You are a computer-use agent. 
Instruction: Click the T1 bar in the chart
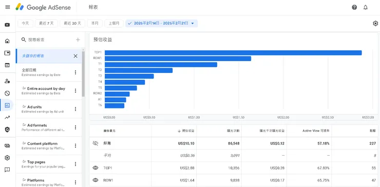[x=161, y=65]
